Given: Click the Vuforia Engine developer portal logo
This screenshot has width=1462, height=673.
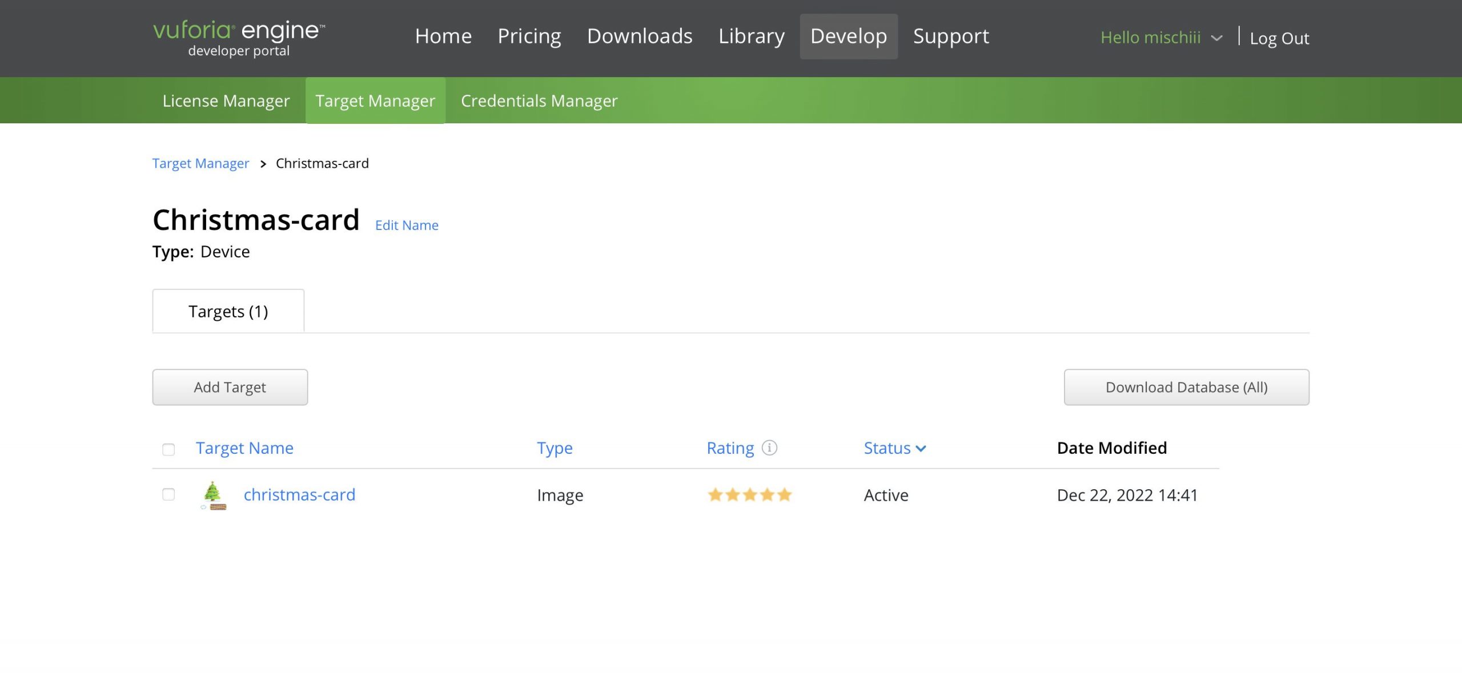Looking at the screenshot, I should pyautogui.click(x=239, y=38).
